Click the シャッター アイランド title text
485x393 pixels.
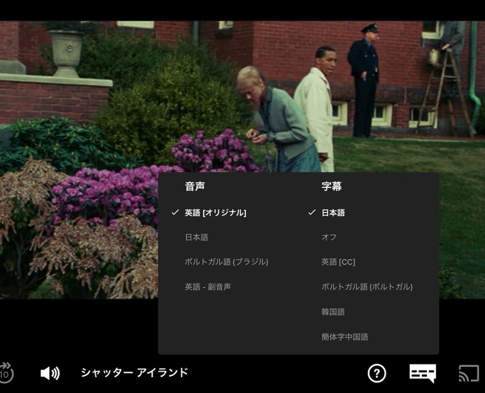[134, 372]
